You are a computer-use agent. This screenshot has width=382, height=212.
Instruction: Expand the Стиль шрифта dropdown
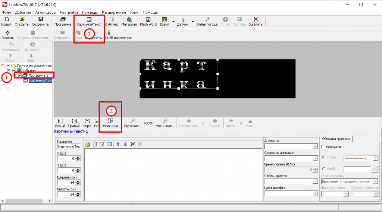tap(314, 181)
